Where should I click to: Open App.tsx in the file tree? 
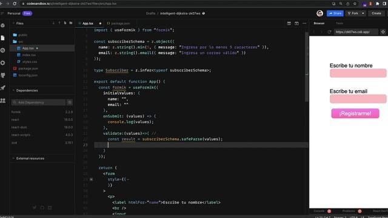tap(42, 48)
